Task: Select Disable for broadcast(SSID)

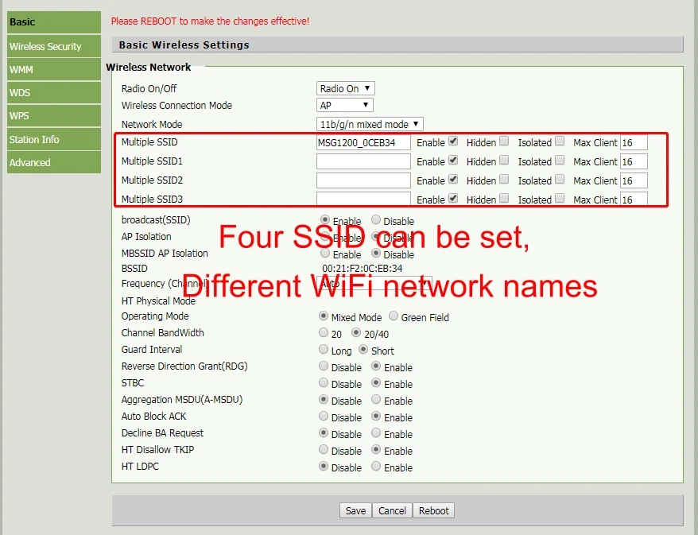Action: [376, 219]
